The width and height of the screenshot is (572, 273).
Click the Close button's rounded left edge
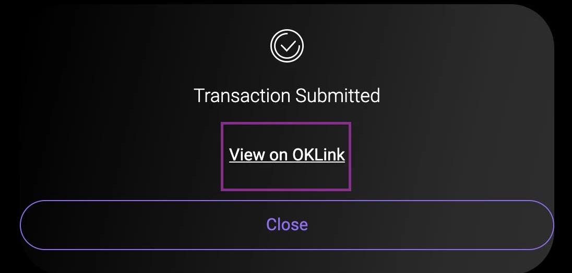pos(33,225)
